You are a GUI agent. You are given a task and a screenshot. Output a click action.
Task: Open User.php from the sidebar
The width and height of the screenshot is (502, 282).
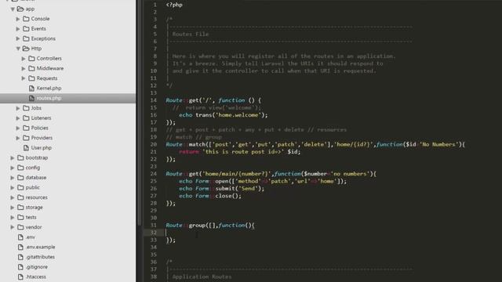(x=42, y=148)
